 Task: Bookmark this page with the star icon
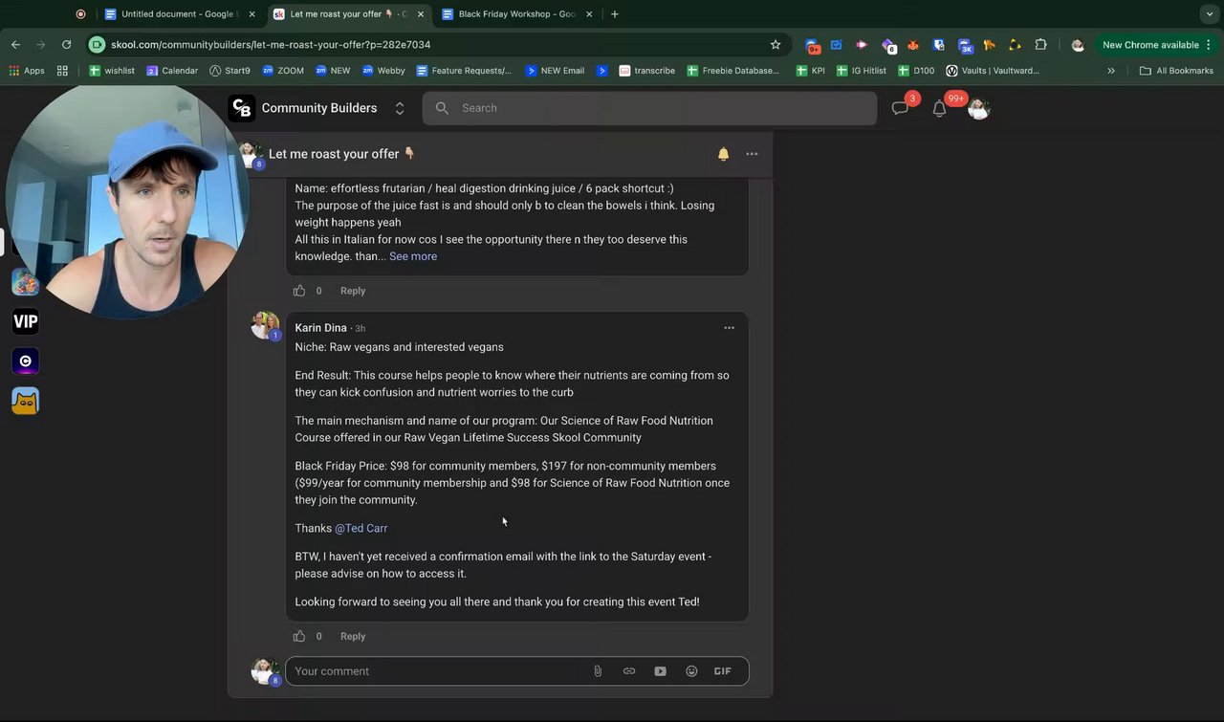click(776, 45)
